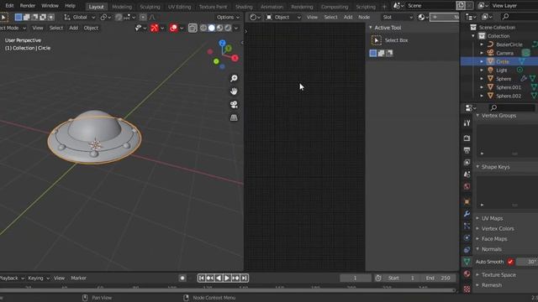Open the Marker menu in timeline

78,278
